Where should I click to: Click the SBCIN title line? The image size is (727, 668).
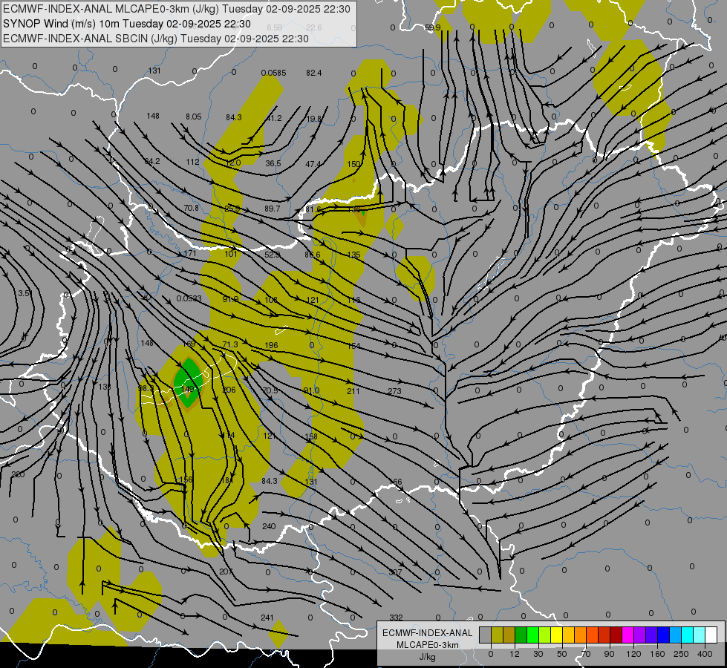156,39
